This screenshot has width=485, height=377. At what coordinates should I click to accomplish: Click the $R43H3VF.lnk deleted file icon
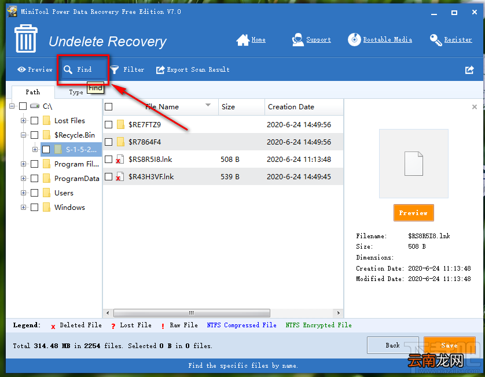(x=120, y=176)
